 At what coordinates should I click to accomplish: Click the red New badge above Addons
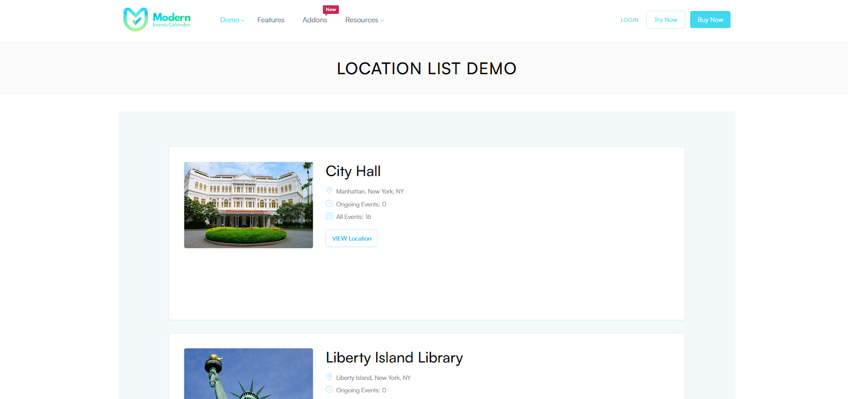coord(331,10)
